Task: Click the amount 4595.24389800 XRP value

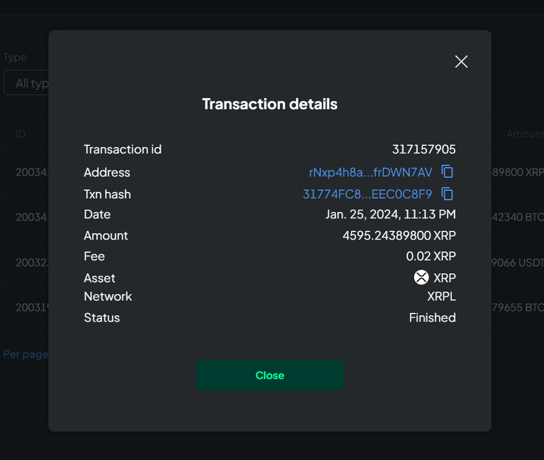Action: [399, 236]
